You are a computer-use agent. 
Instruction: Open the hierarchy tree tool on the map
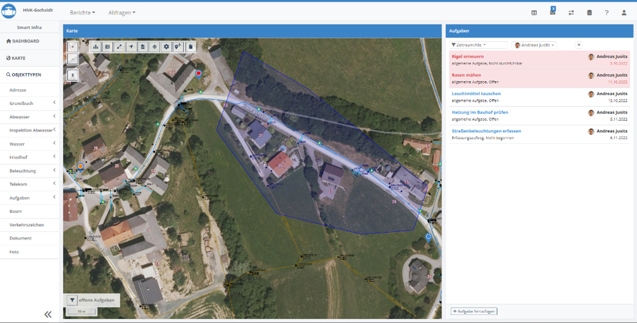96,47
